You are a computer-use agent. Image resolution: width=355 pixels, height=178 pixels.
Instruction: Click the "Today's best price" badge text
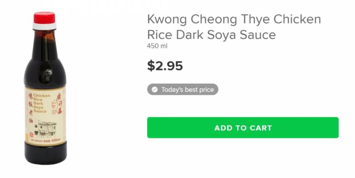point(187,90)
